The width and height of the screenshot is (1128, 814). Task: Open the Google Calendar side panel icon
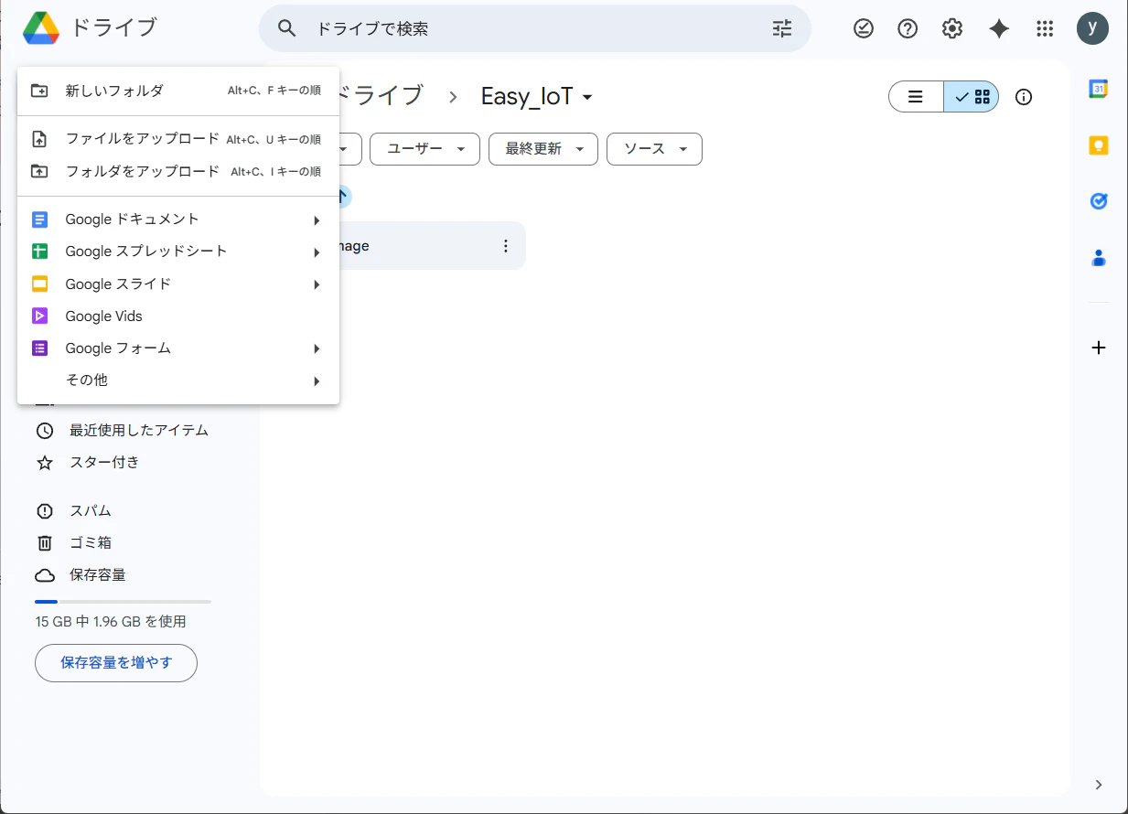(x=1099, y=89)
